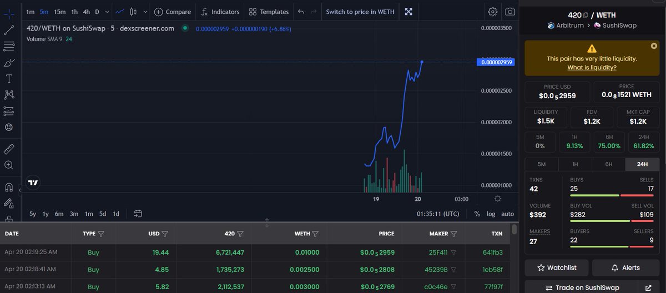Select the text annotation tool
The width and height of the screenshot is (666, 293).
pyautogui.click(x=9, y=79)
